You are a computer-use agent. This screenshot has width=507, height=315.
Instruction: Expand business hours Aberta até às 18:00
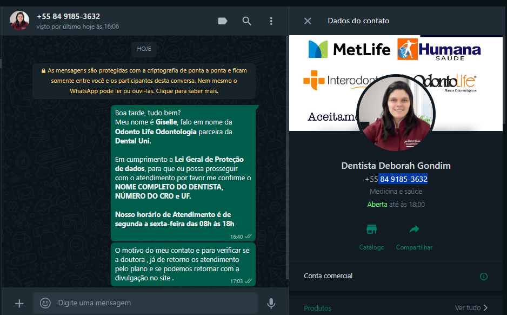[x=396, y=204]
